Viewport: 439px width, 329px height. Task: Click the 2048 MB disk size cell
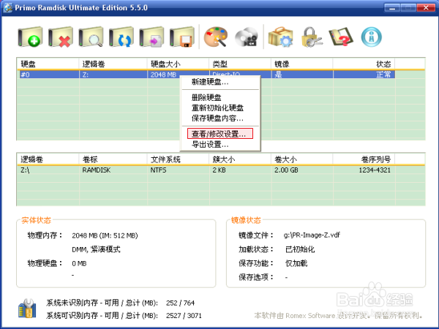tap(163, 75)
